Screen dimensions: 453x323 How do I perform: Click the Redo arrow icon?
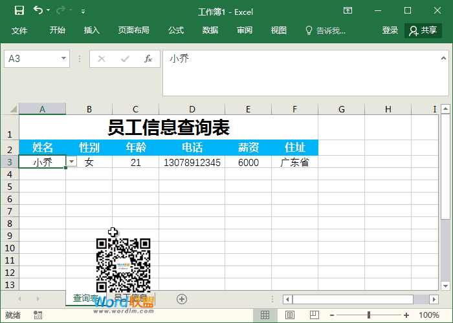click(61, 10)
